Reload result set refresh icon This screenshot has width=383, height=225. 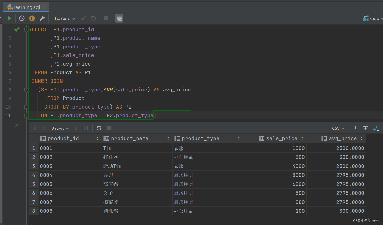point(99,128)
